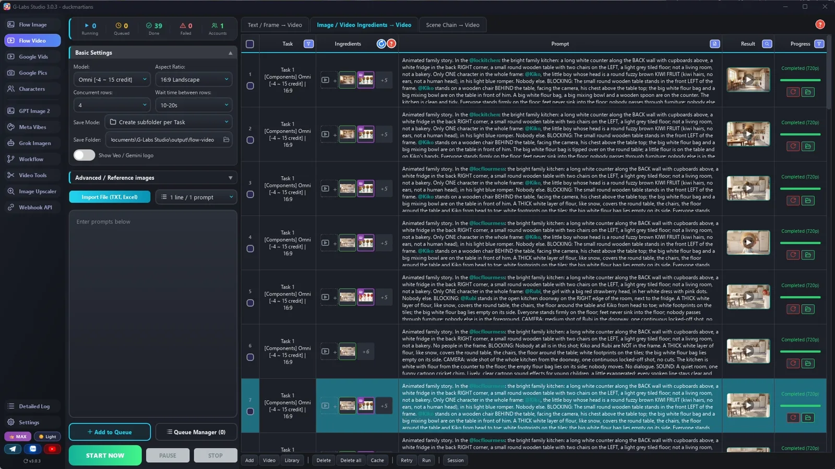Open Wait time between rows dropdown
Viewport: 835px width, 469px height.
coord(194,105)
